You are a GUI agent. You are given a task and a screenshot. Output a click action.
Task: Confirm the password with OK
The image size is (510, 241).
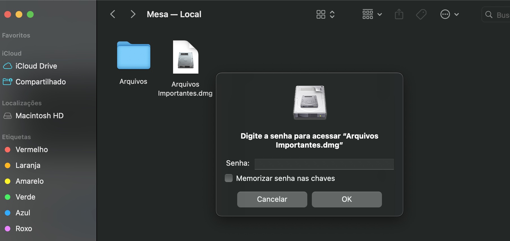coord(347,200)
